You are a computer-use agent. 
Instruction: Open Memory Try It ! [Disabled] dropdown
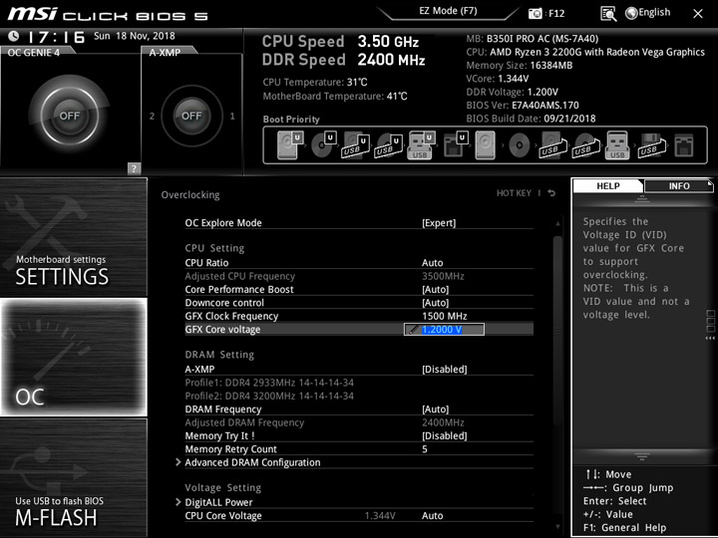444,436
